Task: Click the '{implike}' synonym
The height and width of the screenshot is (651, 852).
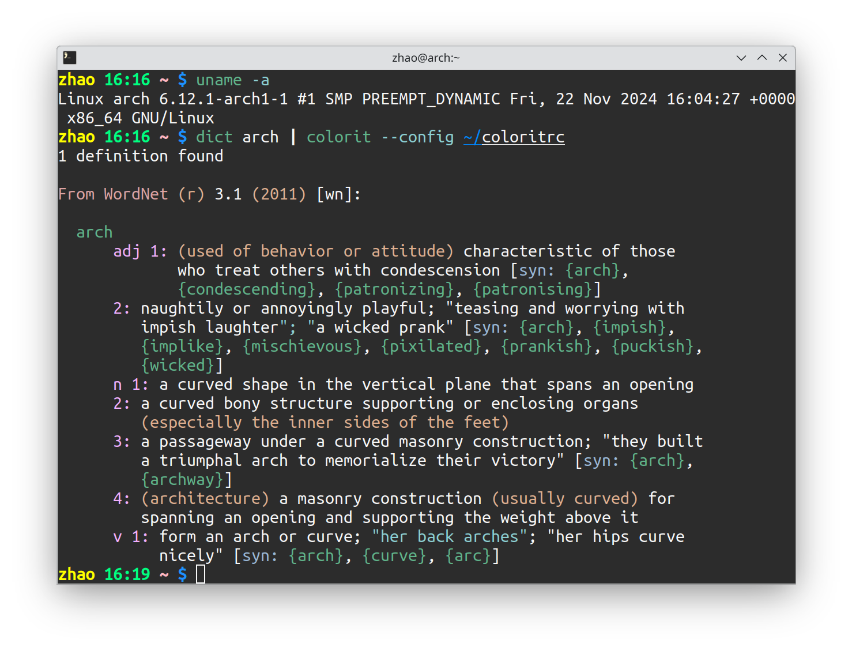Action: point(182,346)
